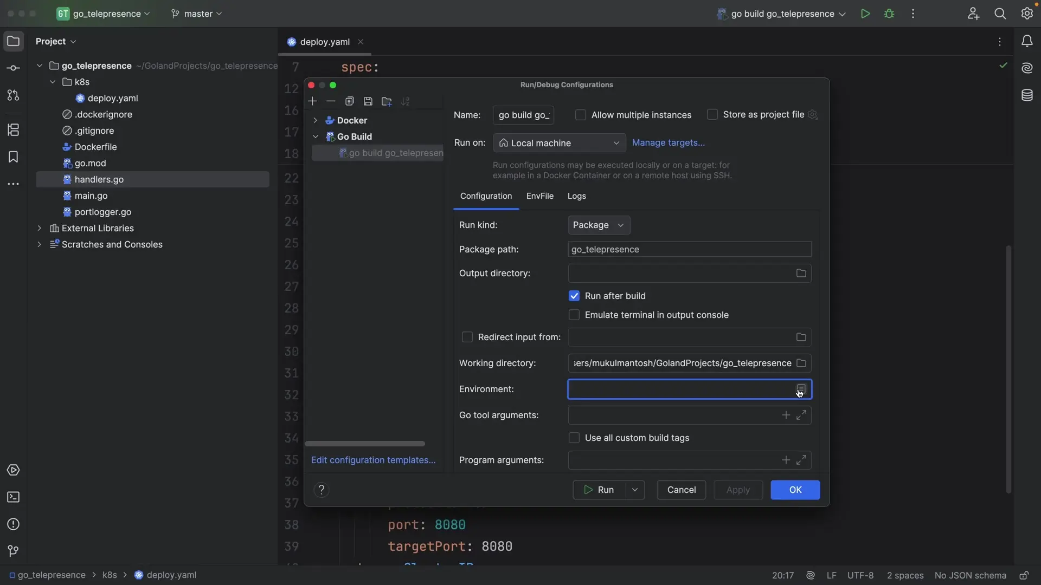Save configuration icon in dialog toolbar
1041x585 pixels.
(368, 101)
